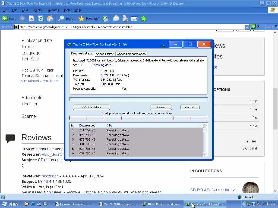Screen dimensions: 278x208
Task: Click the connections progress segment bar
Action: click(139, 118)
